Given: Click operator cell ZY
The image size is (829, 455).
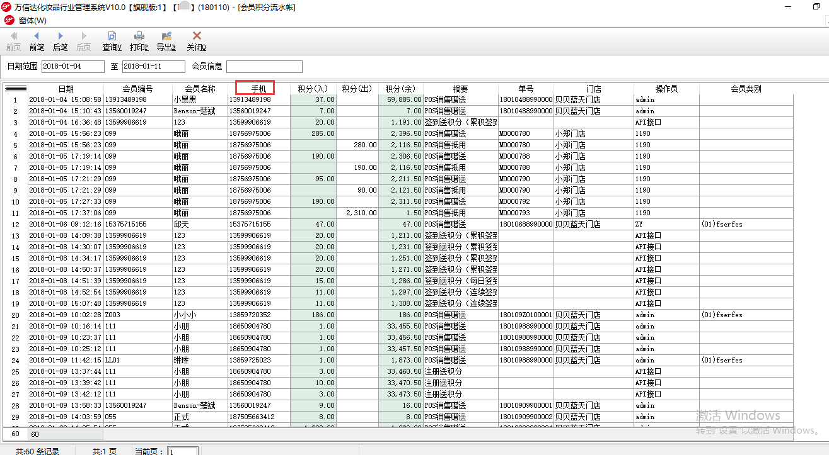Looking at the screenshot, I should tap(666, 224).
